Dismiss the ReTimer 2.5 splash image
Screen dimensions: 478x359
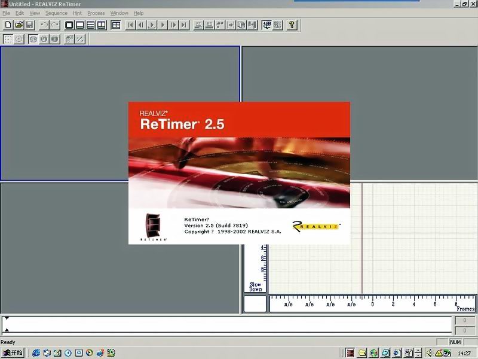coord(240,173)
